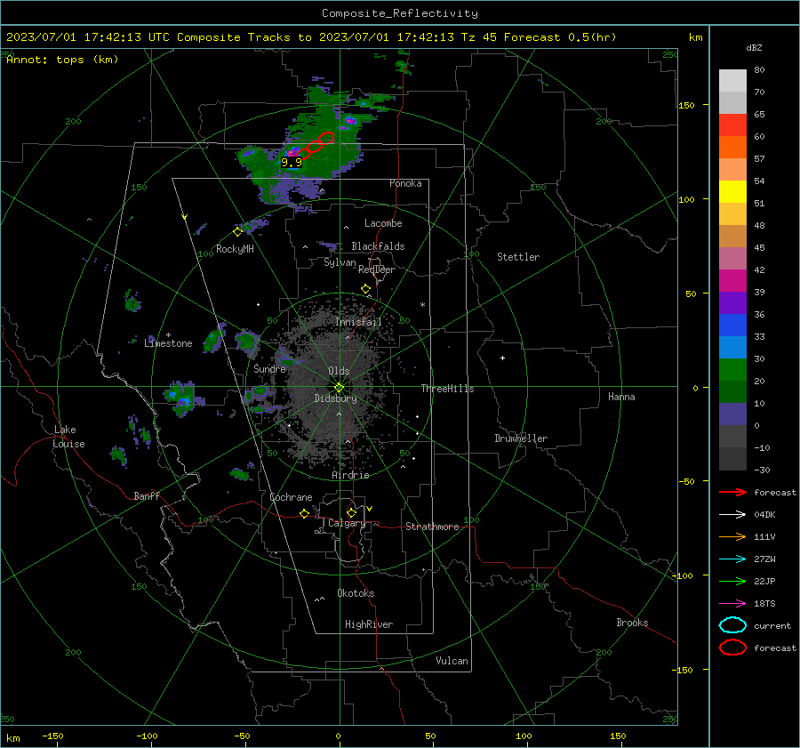Click the magenta 18TS arrow in legend
The height and width of the screenshot is (748, 800).
tap(732, 604)
